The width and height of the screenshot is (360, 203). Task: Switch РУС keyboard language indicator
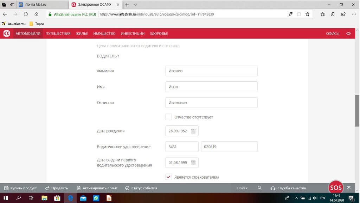[323, 198]
